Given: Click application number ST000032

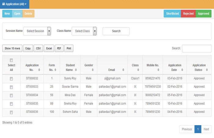Looking at the screenshot, I should coord(32,78).
